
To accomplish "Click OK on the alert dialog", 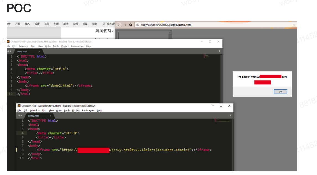I will pyautogui.click(x=280, y=92).
